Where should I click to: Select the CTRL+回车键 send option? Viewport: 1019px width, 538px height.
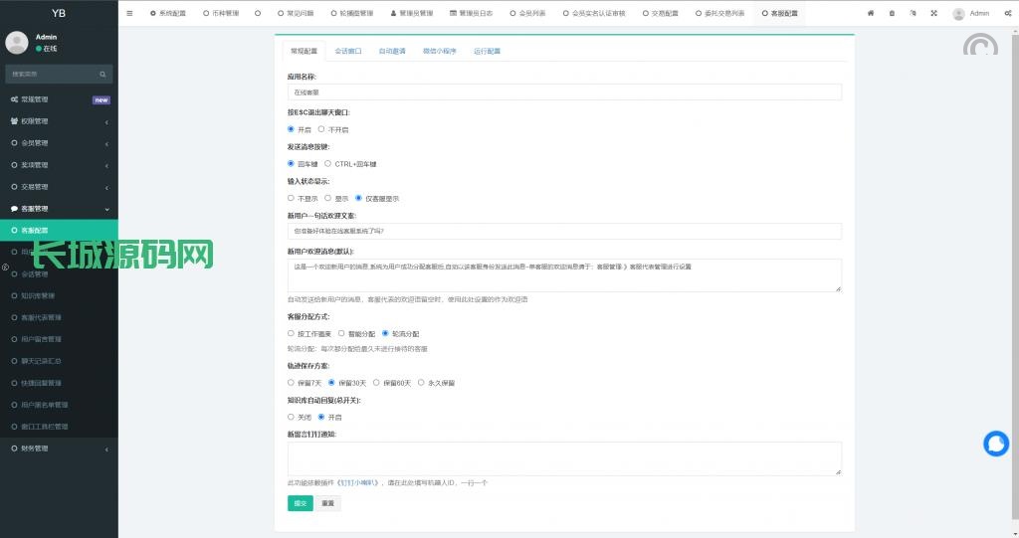(x=328, y=164)
